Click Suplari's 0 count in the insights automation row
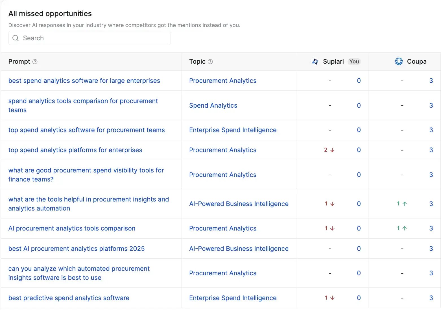 (x=359, y=204)
